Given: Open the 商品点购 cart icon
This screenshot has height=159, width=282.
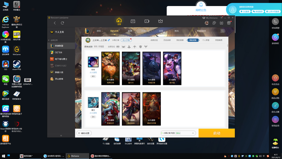Looking at the screenshot, I should (x=275, y=92).
